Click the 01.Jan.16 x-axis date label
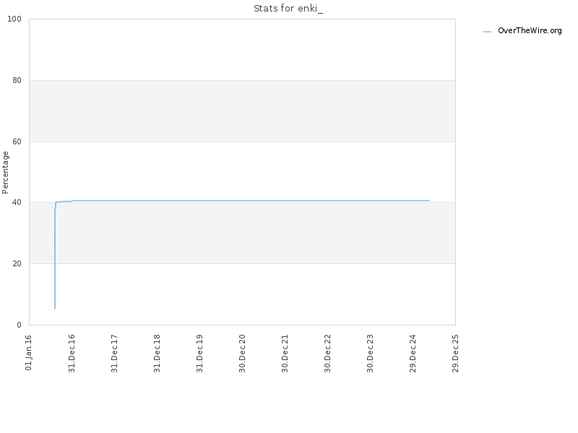The height and width of the screenshot is (433, 578). coord(29,353)
